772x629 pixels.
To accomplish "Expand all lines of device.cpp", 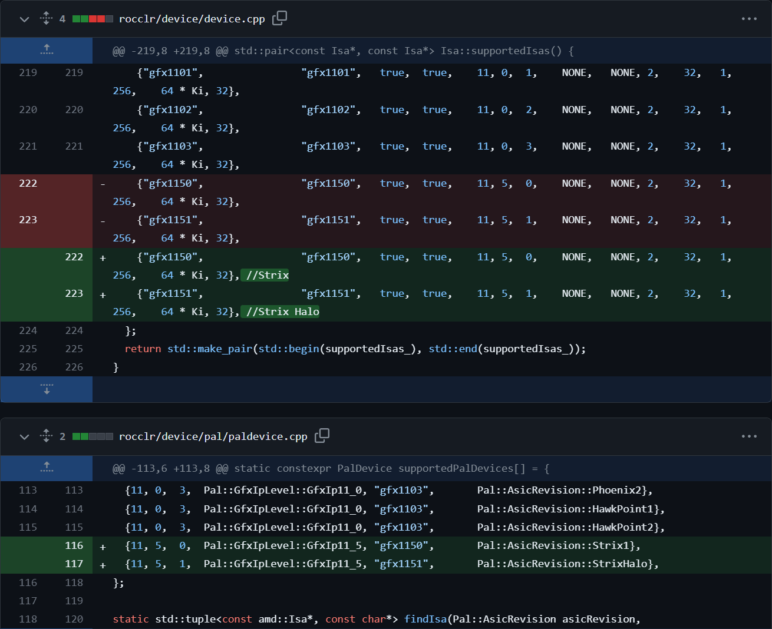I will [46, 19].
